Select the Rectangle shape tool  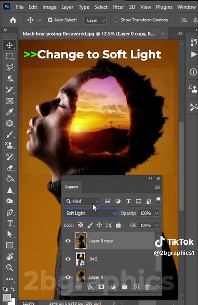9,246
